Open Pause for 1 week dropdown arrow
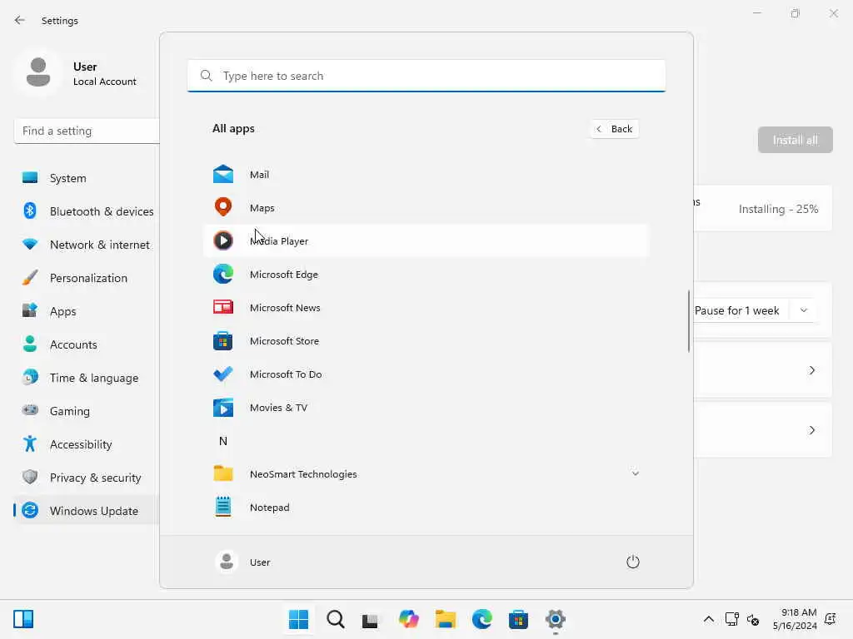Image resolution: width=853 pixels, height=639 pixels. pos(804,310)
